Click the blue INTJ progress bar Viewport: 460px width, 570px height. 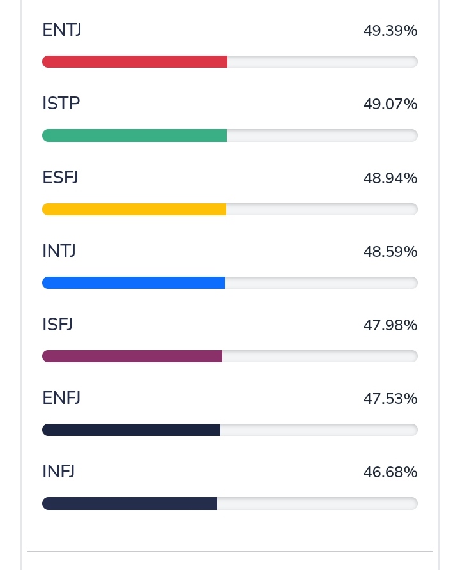coord(229,283)
